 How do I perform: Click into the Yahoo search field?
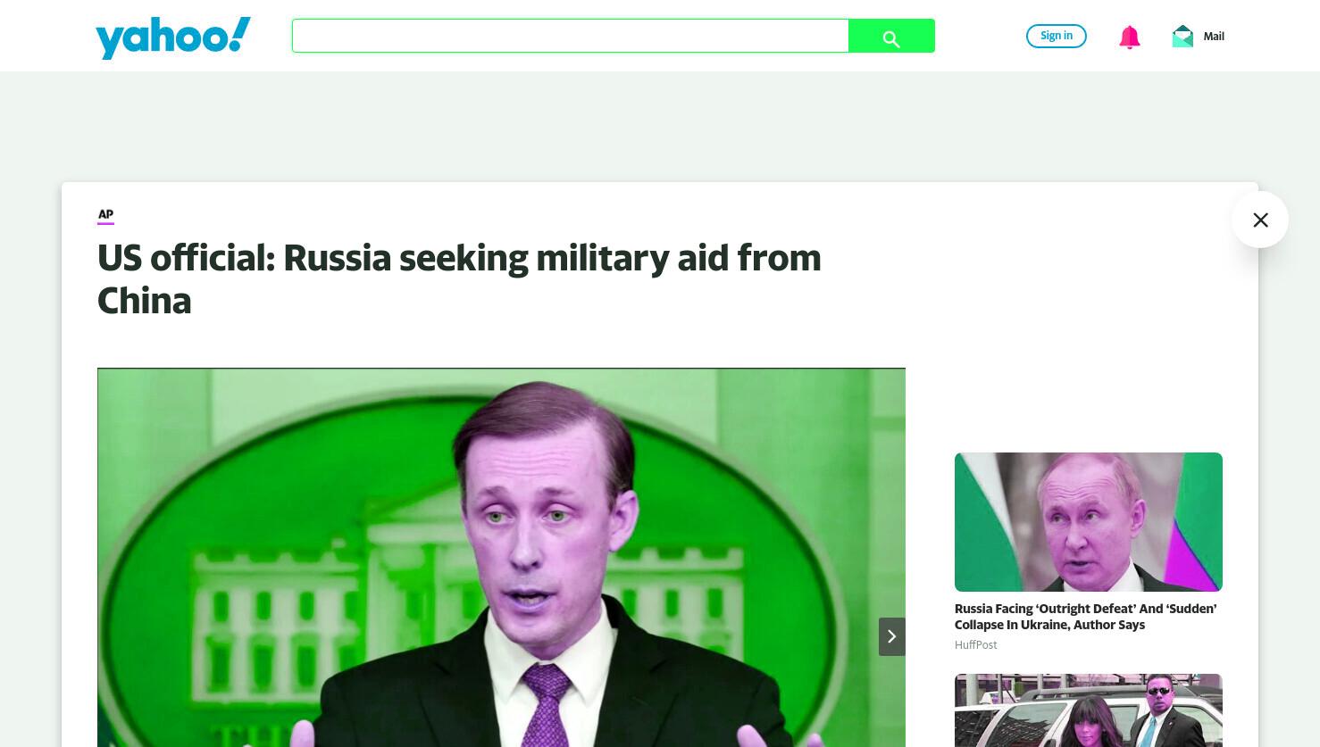tap(570, 36)
